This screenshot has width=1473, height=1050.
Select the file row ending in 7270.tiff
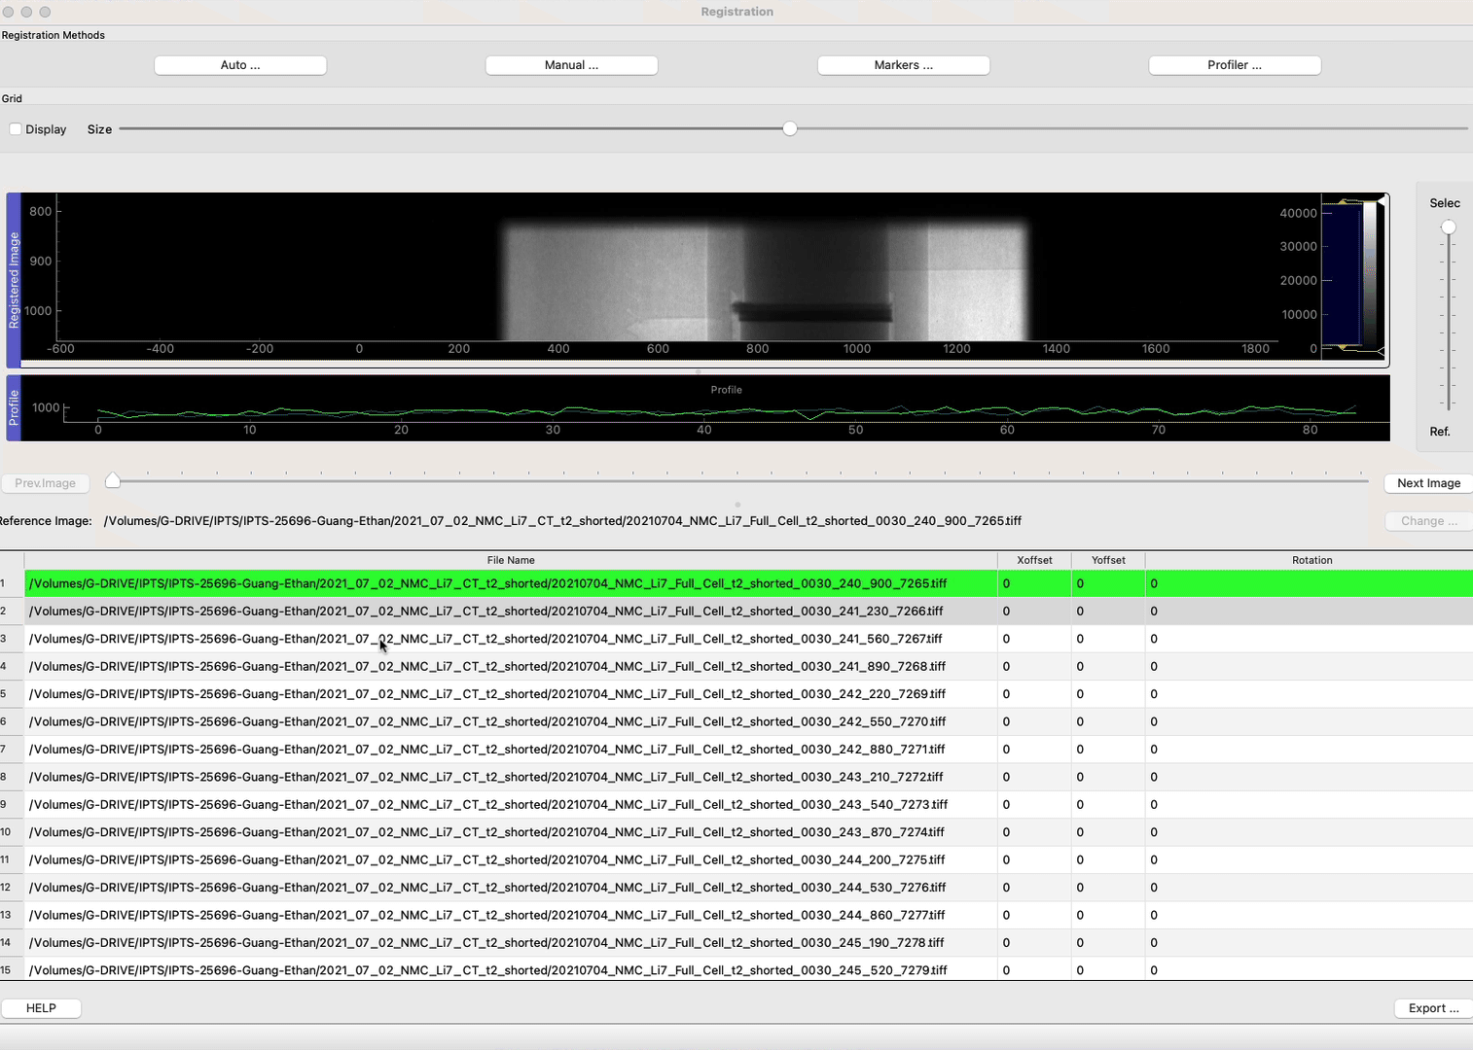pyautogui.click(x=486, y=721)
